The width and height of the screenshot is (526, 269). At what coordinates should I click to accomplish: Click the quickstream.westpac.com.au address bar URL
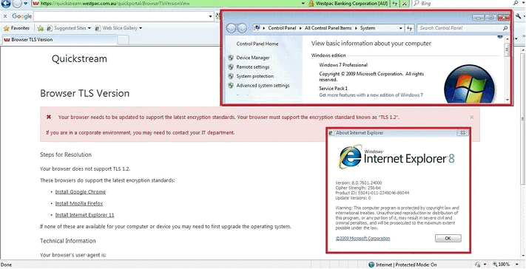click(115, 4)
